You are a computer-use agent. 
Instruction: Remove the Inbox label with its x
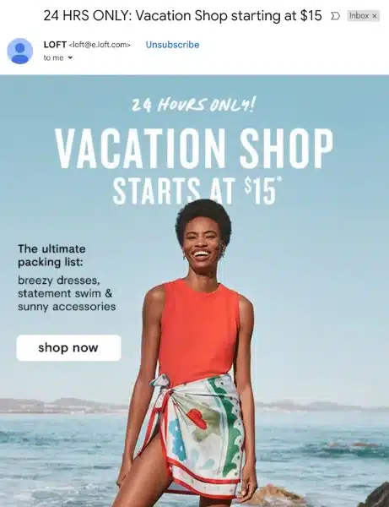tap(374, 16)
